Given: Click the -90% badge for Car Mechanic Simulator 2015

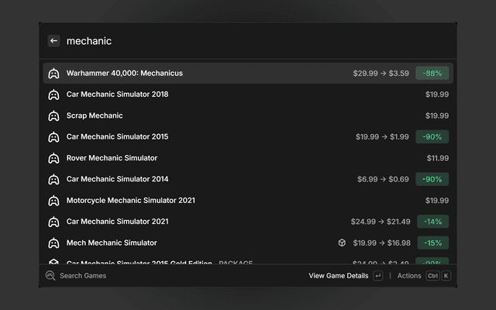Looking at the screenshot, I should [432, 136].
